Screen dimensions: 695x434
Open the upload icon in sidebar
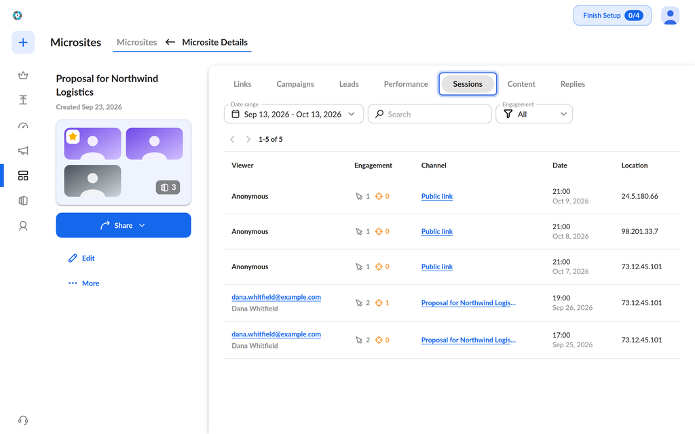(23, 100)
